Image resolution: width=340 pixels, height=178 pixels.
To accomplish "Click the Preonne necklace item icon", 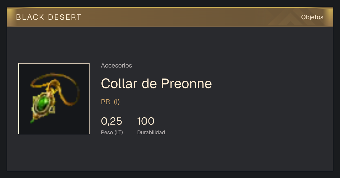I will click(x=54, y=99).
